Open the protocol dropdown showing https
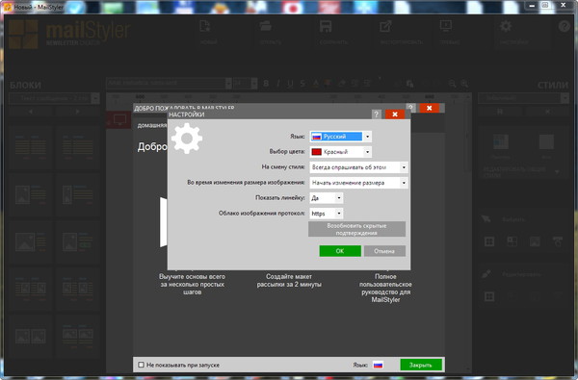Image resolution: width=578 pixels, height=380 pixels. [x=327, y=214]
